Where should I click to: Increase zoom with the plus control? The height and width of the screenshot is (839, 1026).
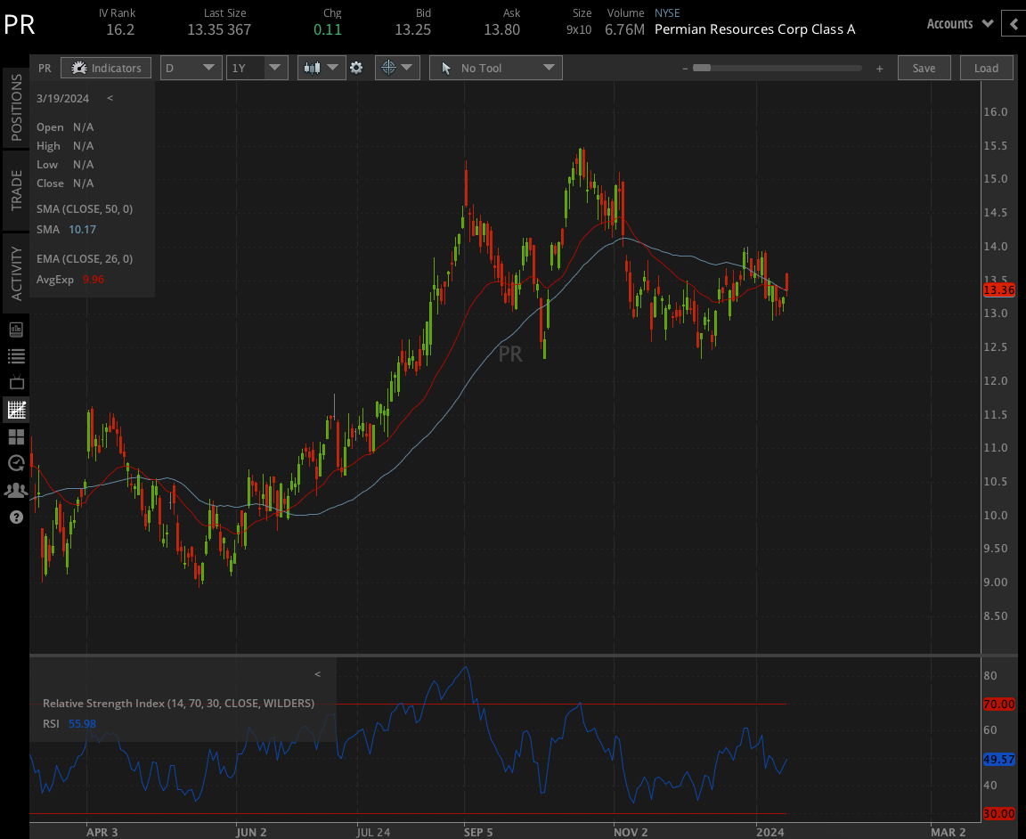(879, 67)
